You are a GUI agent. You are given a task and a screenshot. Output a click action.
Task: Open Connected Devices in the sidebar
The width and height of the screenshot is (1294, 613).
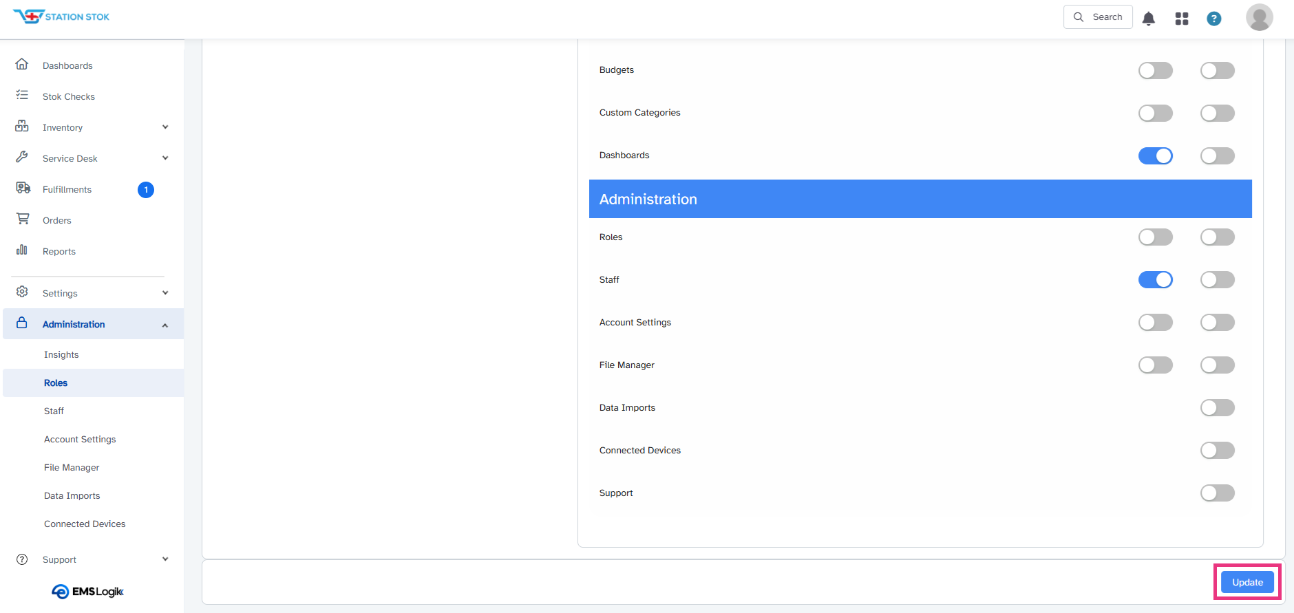tap(85, 524)
